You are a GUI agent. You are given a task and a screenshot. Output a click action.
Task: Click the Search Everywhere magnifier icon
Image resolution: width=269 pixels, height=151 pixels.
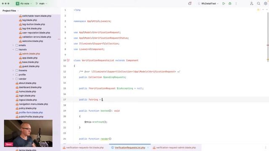(258, 3)
